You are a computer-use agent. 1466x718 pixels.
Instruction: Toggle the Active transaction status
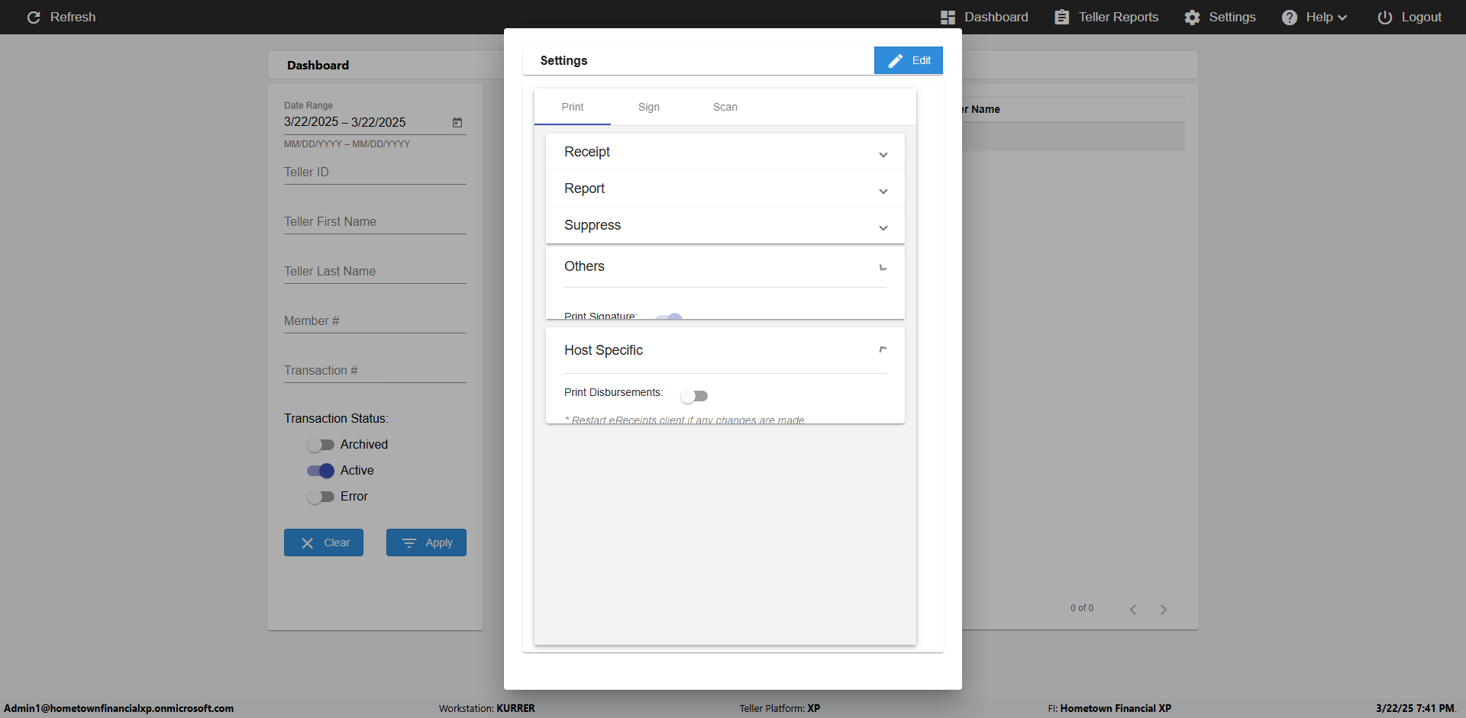click(321, 471)
